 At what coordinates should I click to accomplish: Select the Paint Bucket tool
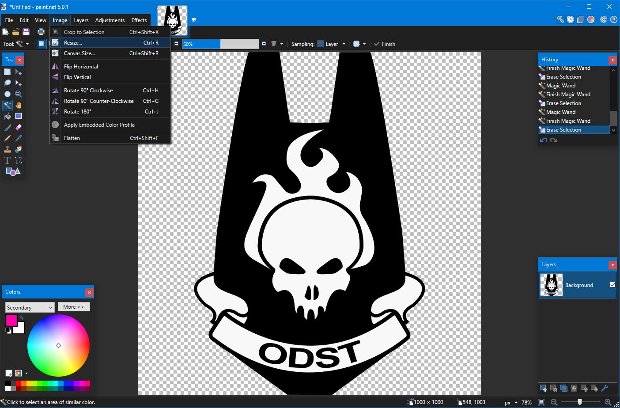click(x=8, y=116)
